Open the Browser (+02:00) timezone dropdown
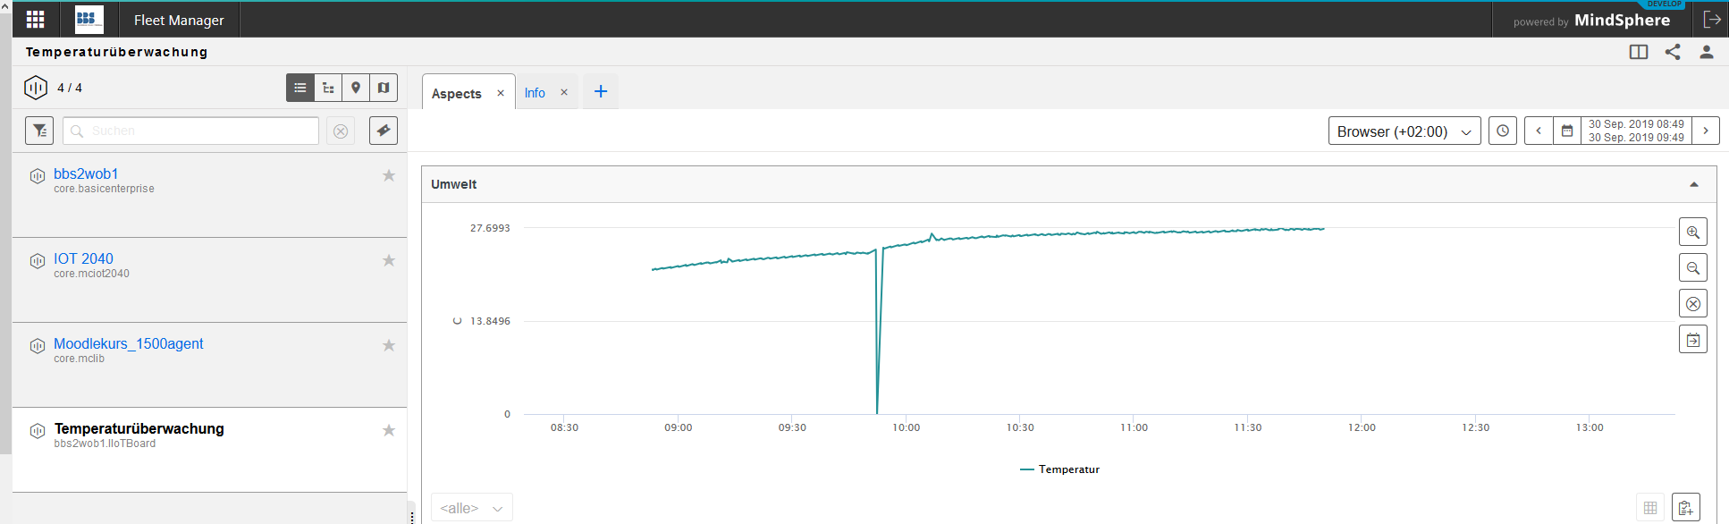The image size is (1729, 524). 1404,131
